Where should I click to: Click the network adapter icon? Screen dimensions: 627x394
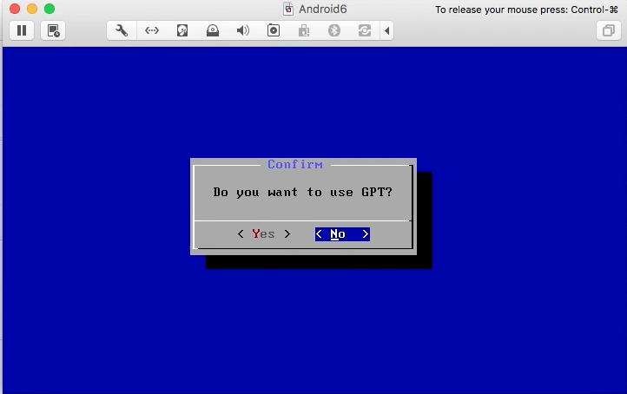[x=152, y=30]
